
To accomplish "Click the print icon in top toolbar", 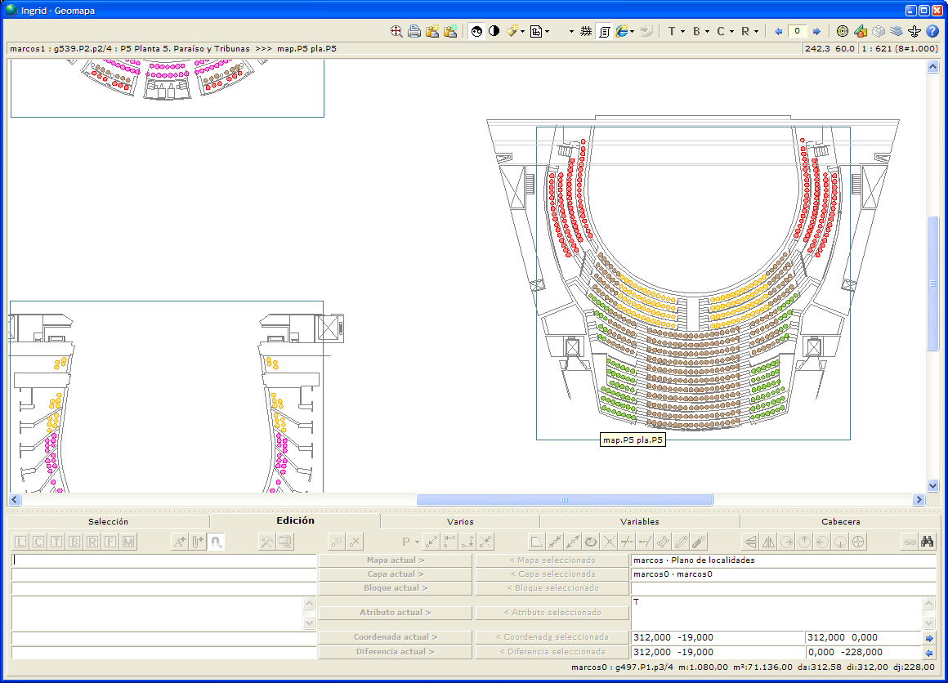I will [x=414, y=31].
